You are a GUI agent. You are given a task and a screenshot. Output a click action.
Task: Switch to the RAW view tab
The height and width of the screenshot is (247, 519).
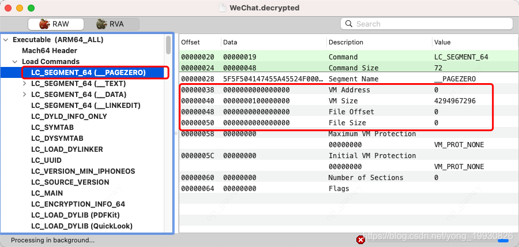(55, 24)
